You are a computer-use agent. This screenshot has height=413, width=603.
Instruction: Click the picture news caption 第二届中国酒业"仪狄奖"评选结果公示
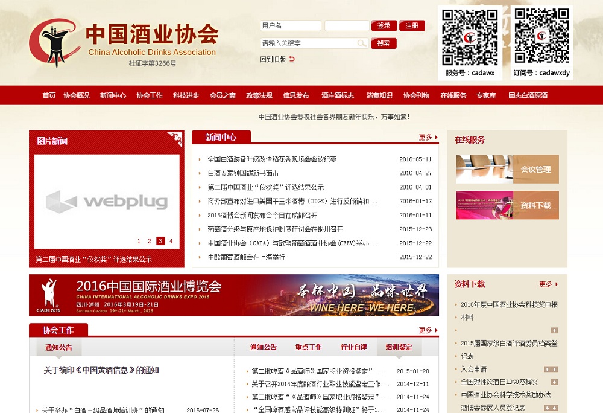94,260
